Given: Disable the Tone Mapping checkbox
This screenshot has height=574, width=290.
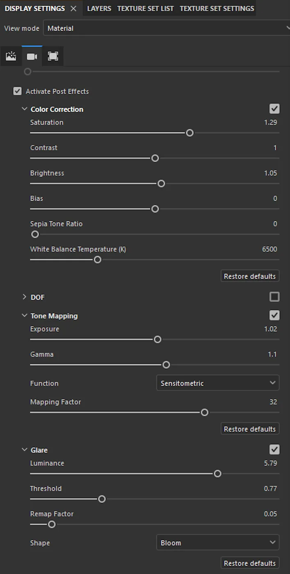Looking at the screenshot, I should pos(274,315).
